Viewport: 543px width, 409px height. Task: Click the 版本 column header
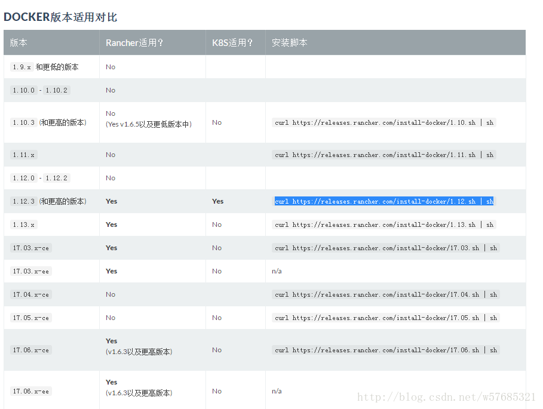(19, 42)
